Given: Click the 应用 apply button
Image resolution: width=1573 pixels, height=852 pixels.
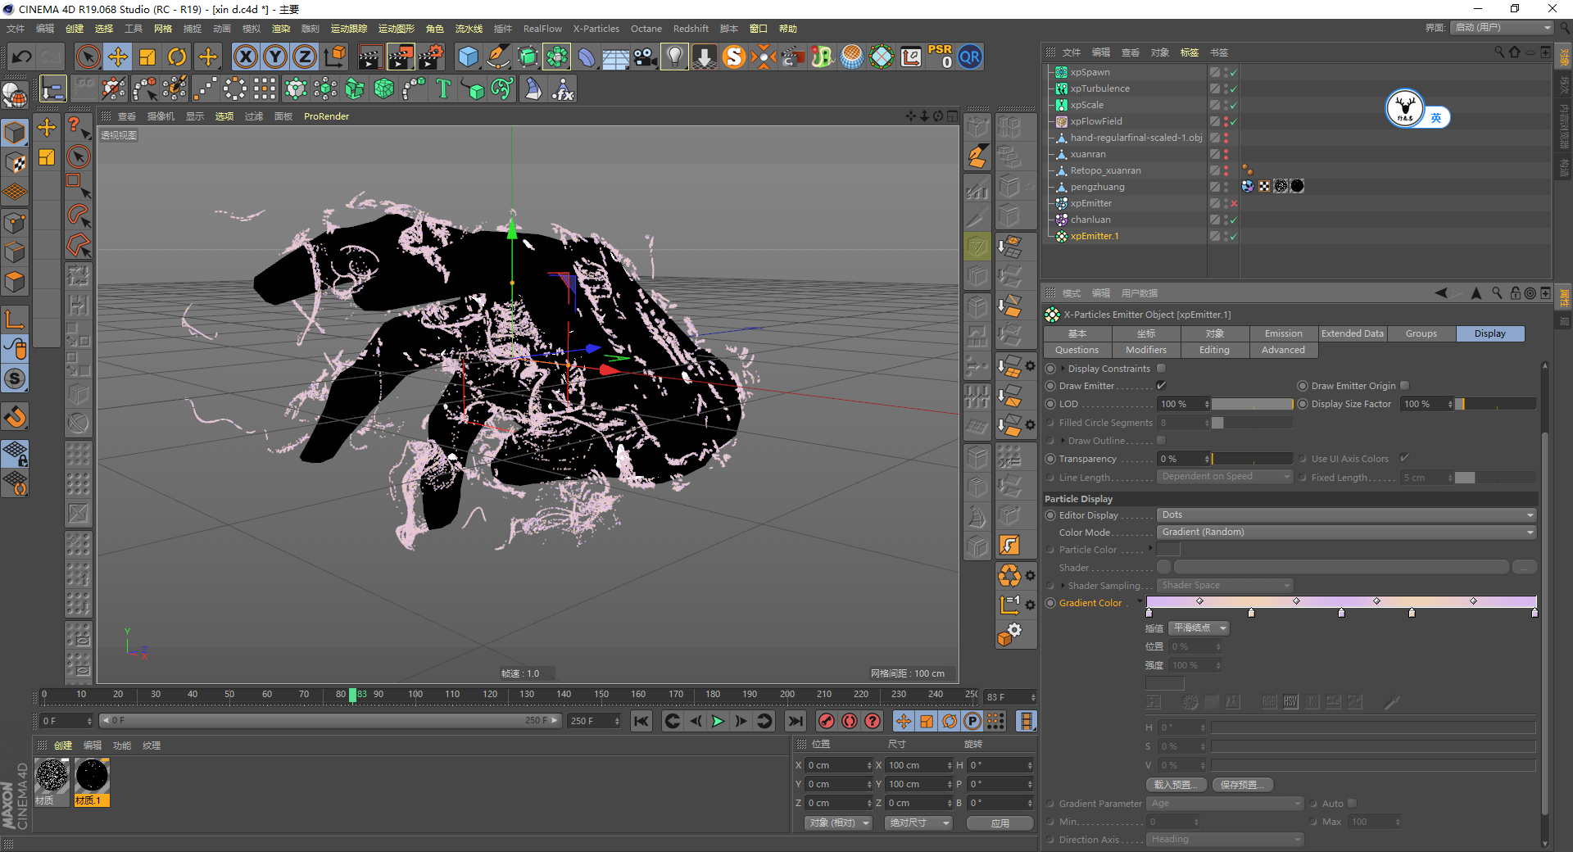Looking at the screenshot, I should pos(1000,823).
